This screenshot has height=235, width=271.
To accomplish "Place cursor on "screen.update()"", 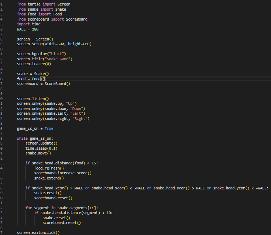I will point(41,143).
